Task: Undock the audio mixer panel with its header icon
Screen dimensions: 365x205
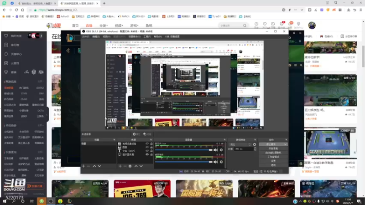Action: (224, 140)
